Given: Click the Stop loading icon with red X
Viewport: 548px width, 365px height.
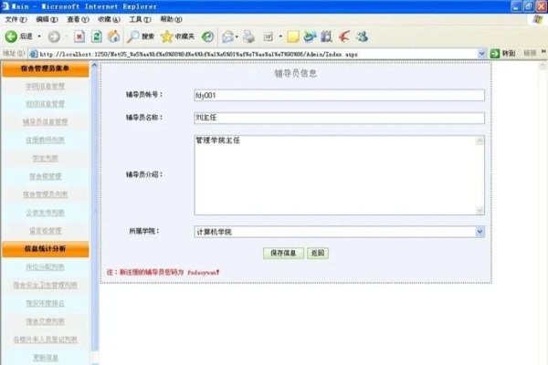Looking at the screenshot, I should click(x=79, y=36).
